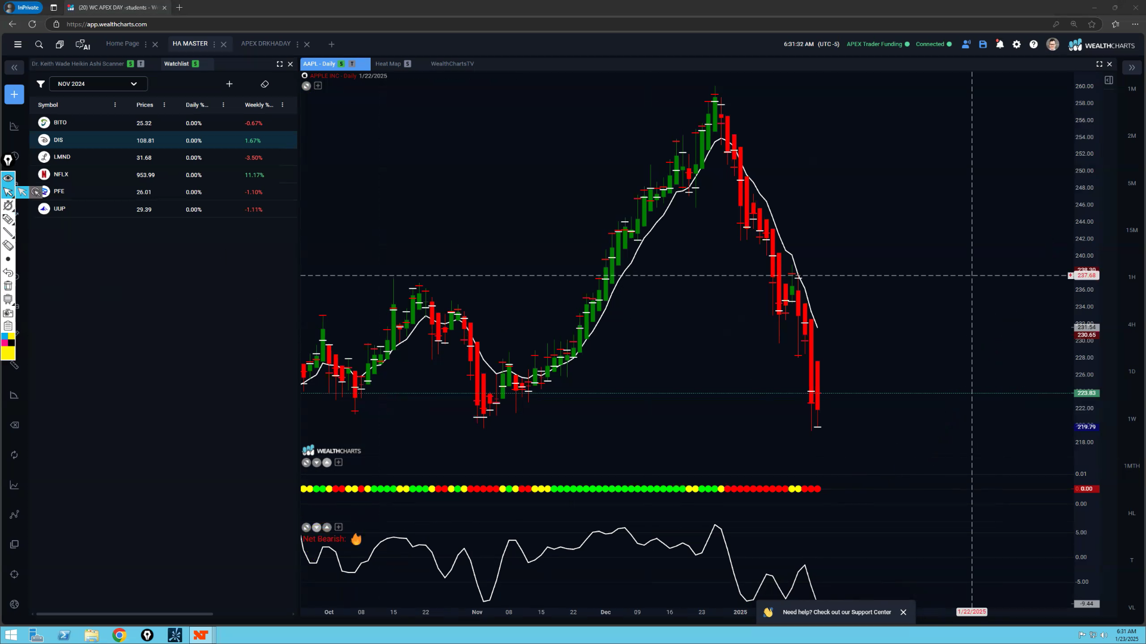Open the settings gear in header
This screenshot has width=1146, height=644.
pyautogui.click(x=1016, y=44)
